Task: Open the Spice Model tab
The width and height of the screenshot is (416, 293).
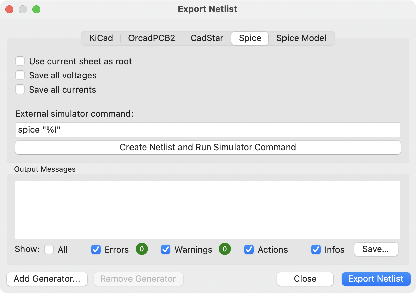Action: tap(301, 38)
